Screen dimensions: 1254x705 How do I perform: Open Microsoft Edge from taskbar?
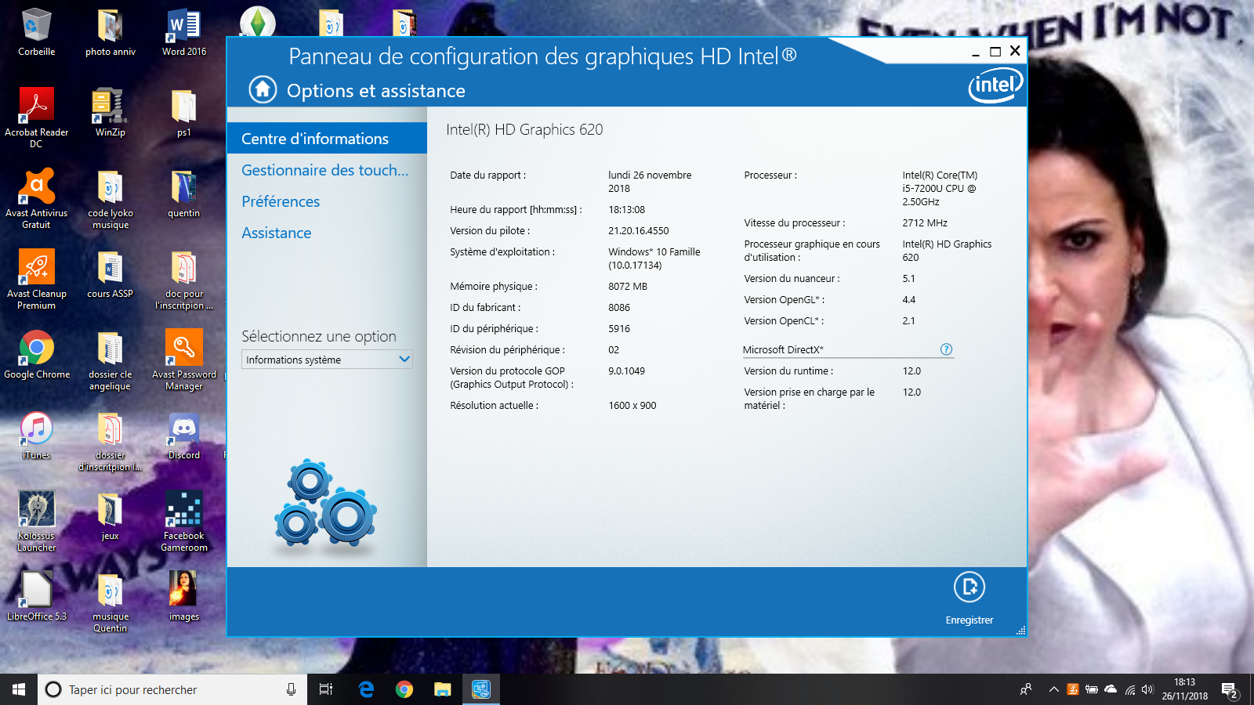[366, 689]
